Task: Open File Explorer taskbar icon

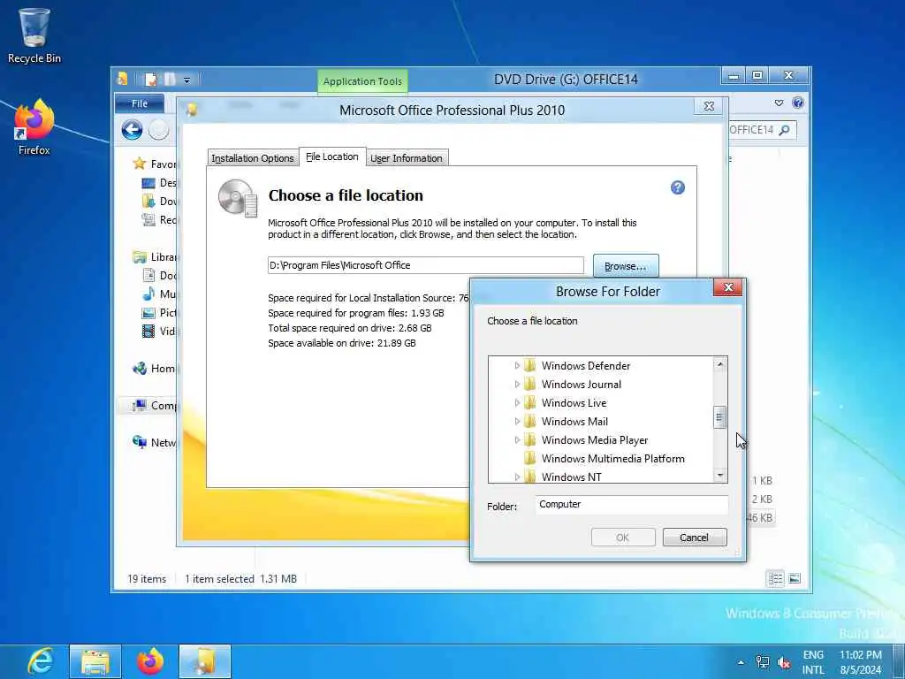Action: [95, 661]
